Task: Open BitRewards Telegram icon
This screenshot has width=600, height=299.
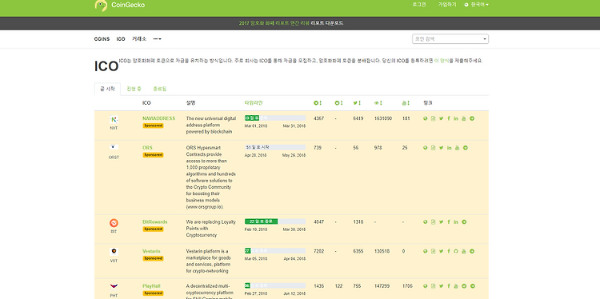Action: coord(464,221)
